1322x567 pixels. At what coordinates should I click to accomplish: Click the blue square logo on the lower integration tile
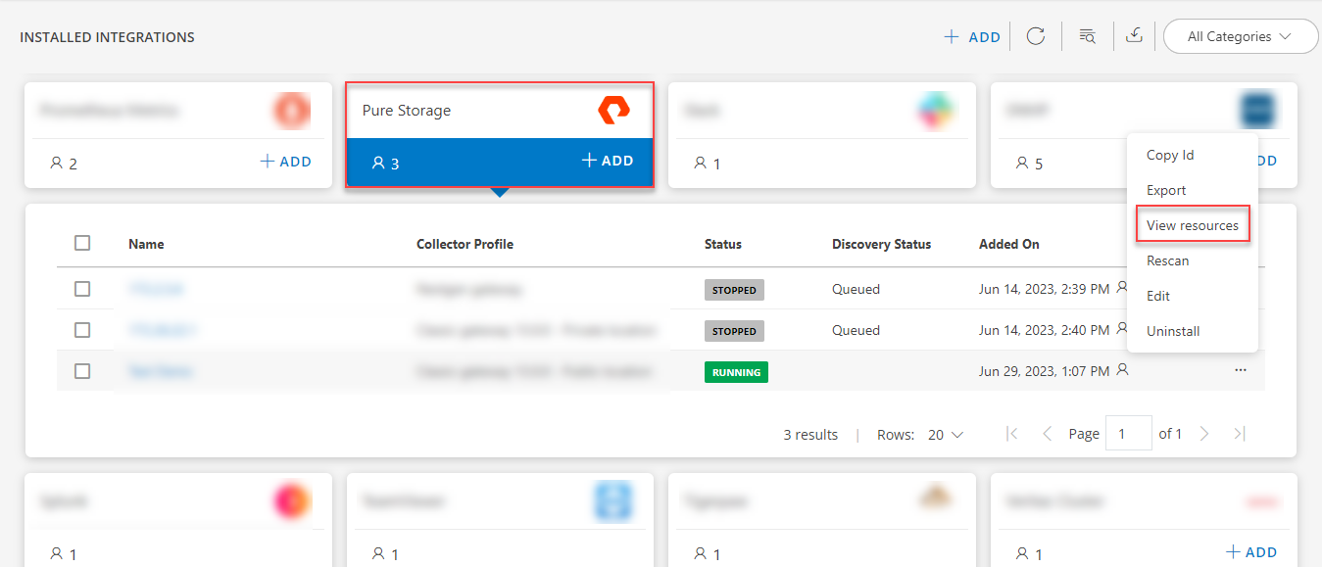pyautogui.click(x=613, y=500)
